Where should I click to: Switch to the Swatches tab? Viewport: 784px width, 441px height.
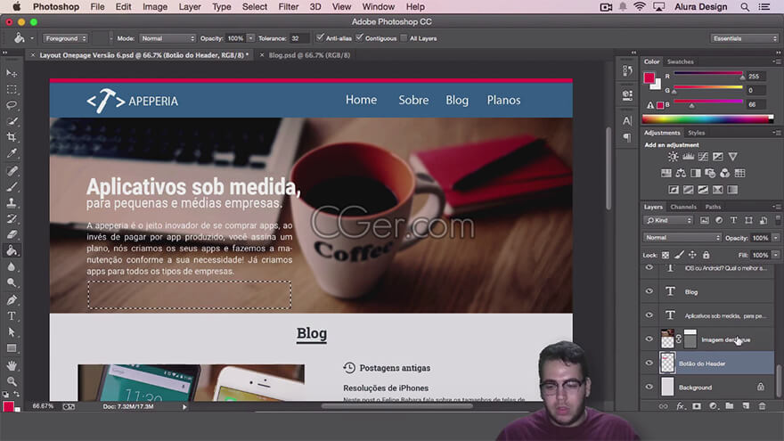pos(680,61)
